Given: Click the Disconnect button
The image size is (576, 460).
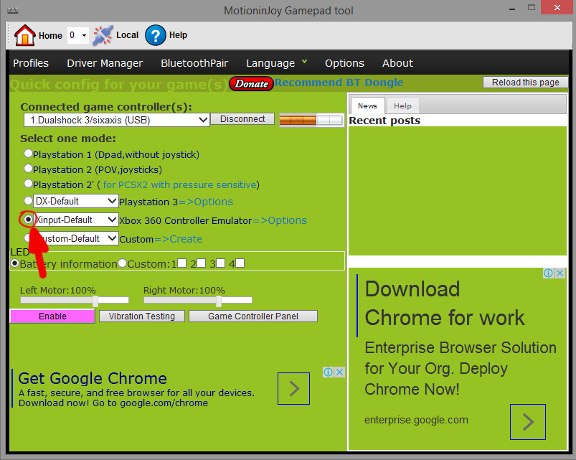Looking at the screenshot, I should click(242, 119).
